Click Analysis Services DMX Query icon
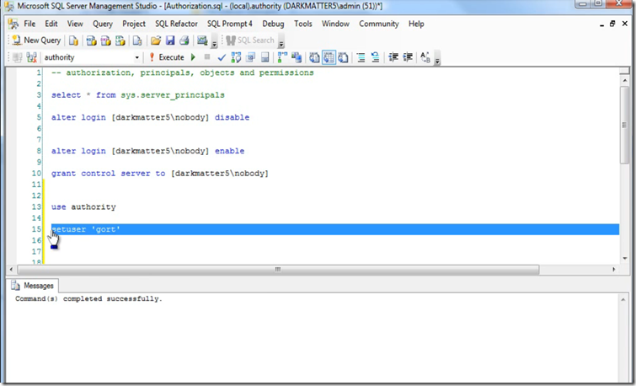Screen dimensions: 636x386 [x=106, y=40]
